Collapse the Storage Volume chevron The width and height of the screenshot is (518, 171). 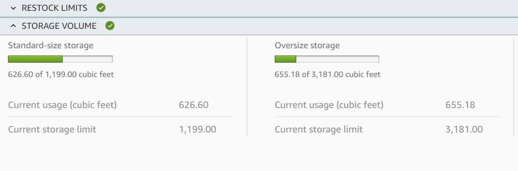click(13, 26)
